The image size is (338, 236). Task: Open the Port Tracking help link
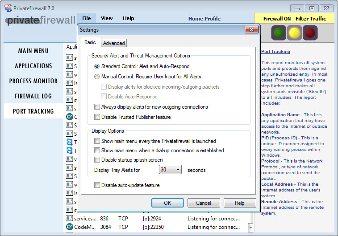[x=275, y=52]
